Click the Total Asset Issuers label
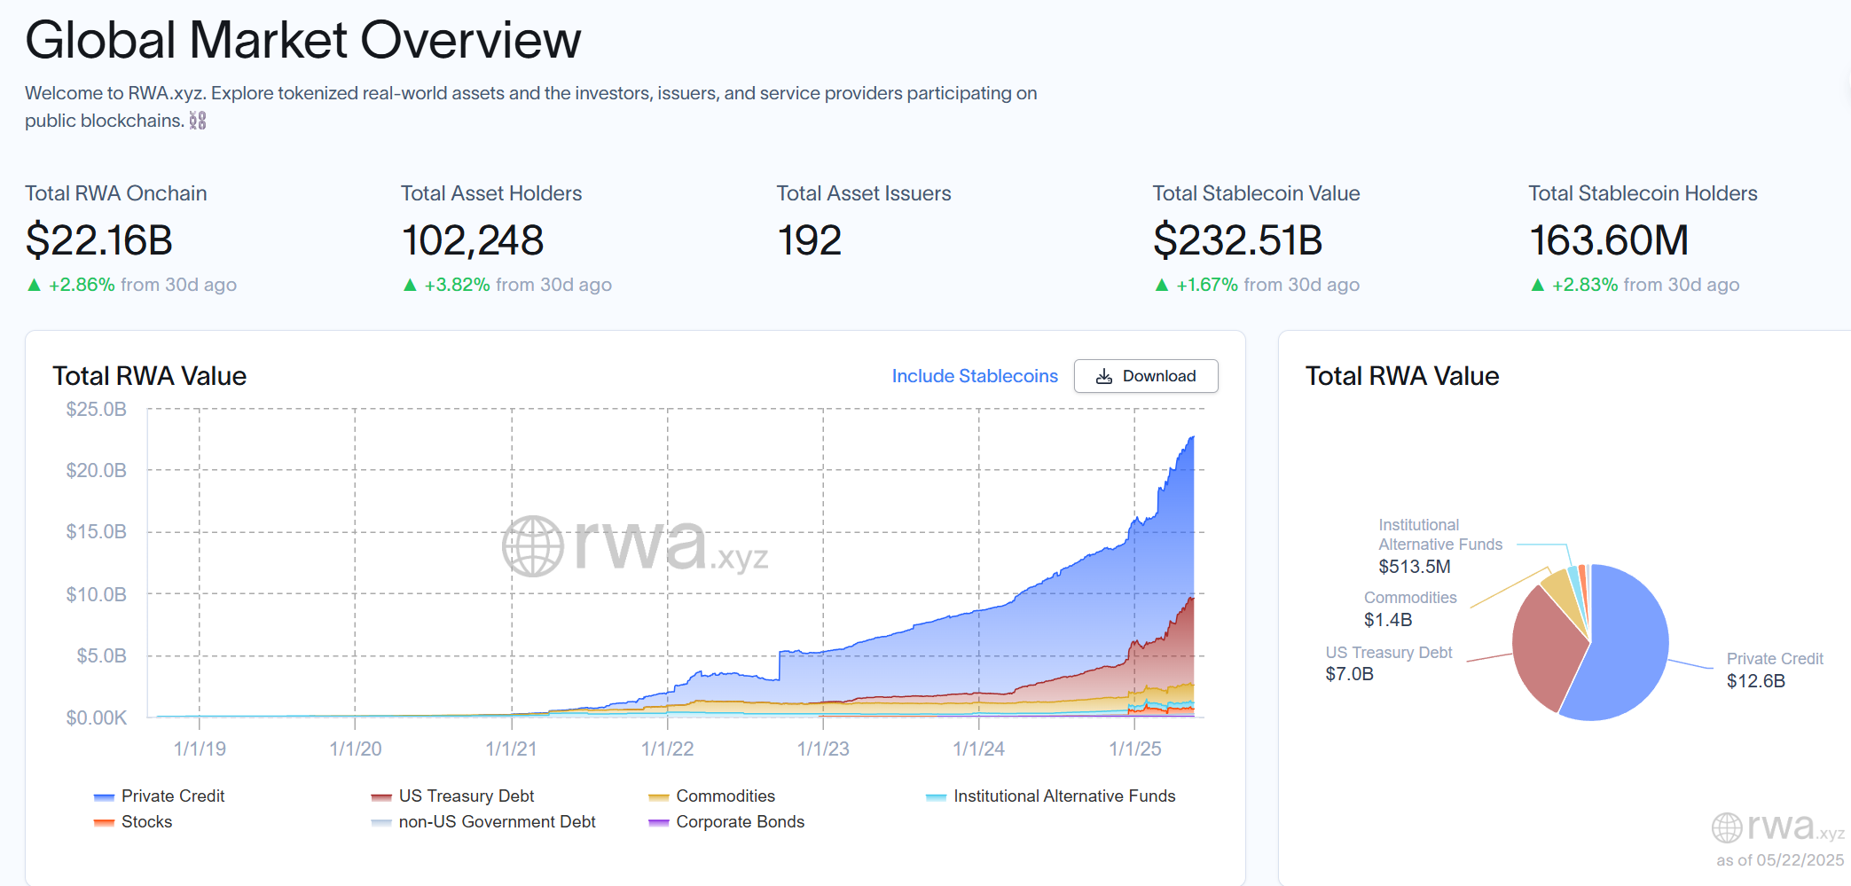The width and height of the screenshot is (1851, 886). [864, 193]
